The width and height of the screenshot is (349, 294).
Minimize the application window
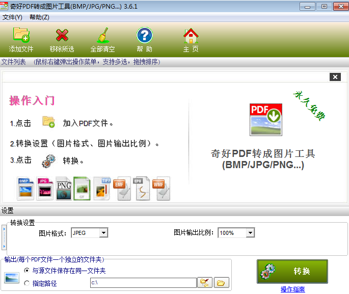307,7
